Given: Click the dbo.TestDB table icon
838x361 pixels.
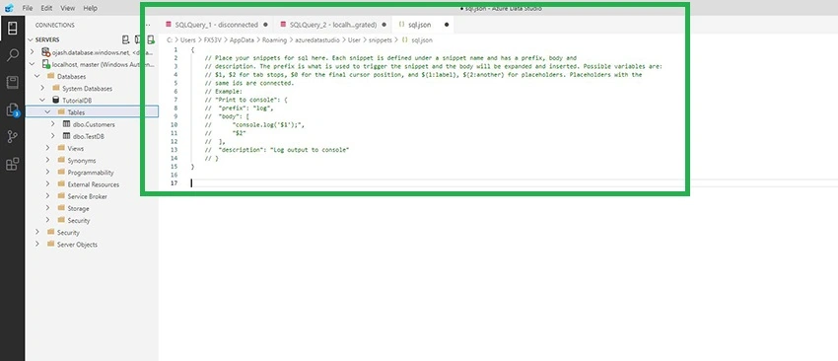Looking at the screenshot, I should [x=67, y=136].
